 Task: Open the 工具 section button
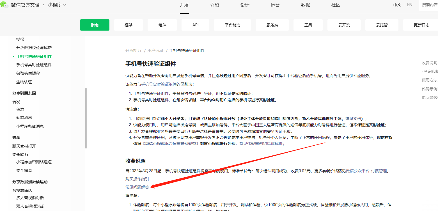coord(308,25)
